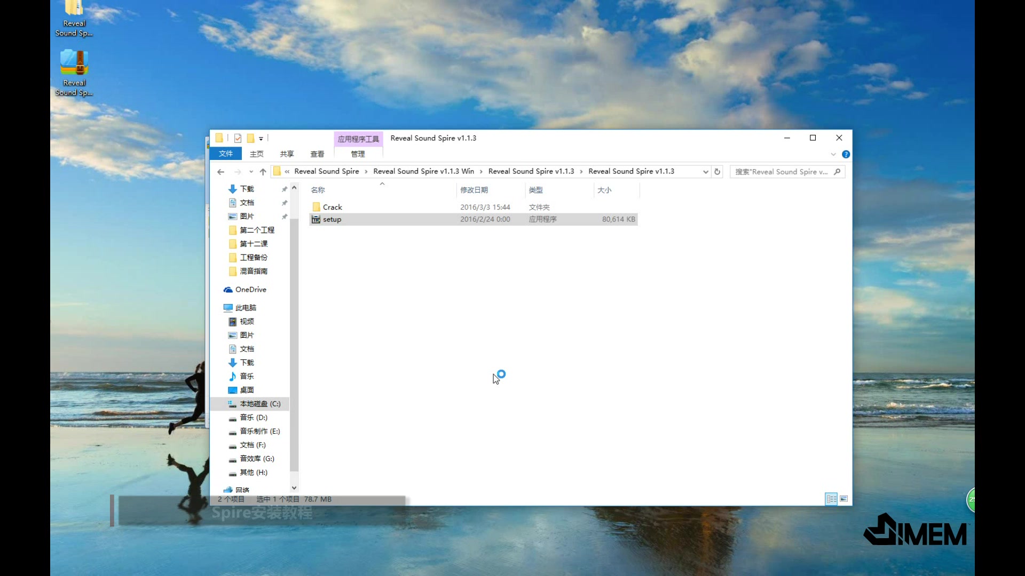Select 共享 ribbon menu tab

point(287,154)
